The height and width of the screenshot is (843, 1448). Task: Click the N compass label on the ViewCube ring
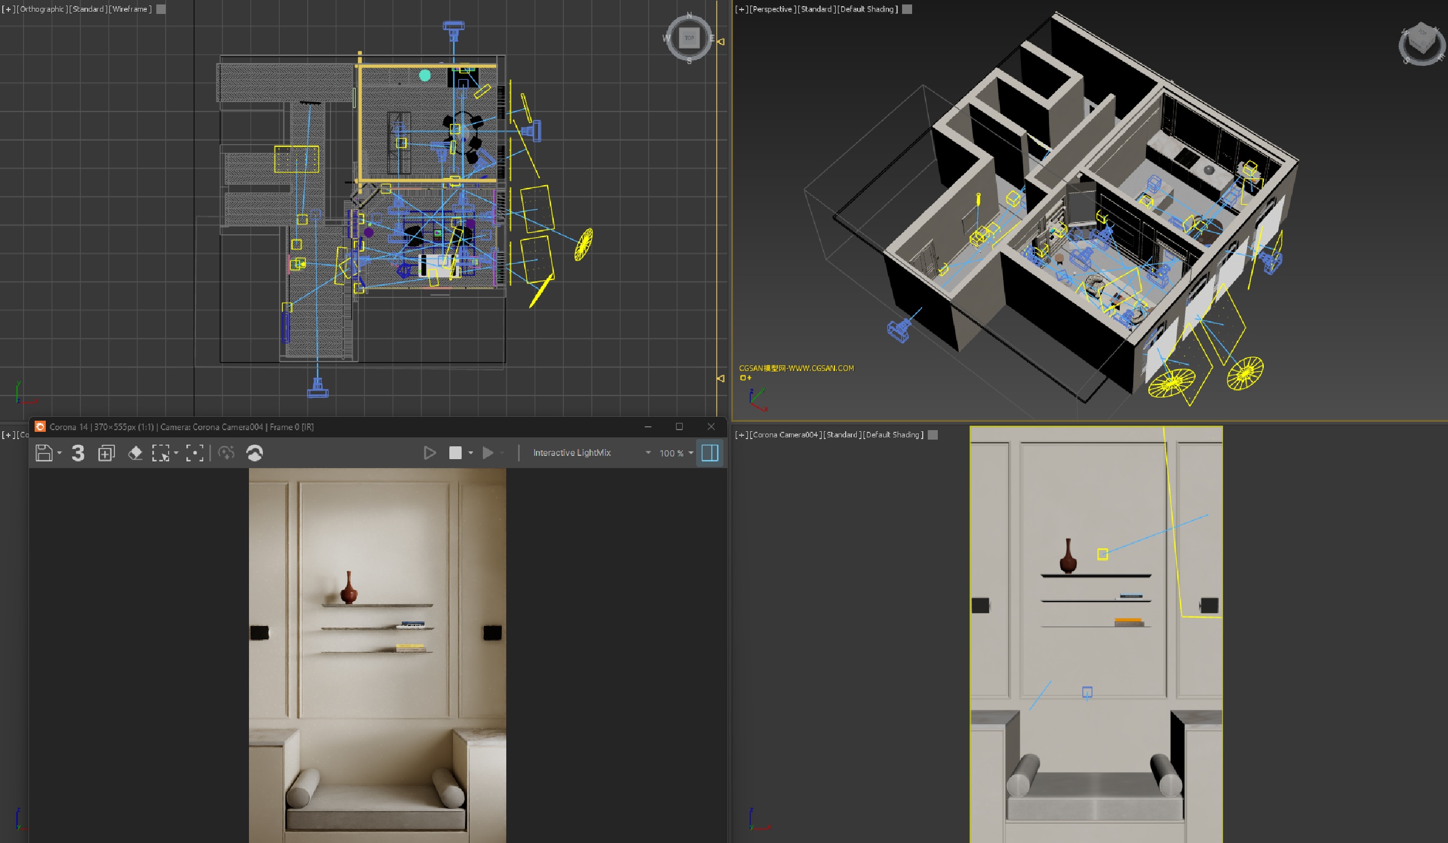coord(689,16)
